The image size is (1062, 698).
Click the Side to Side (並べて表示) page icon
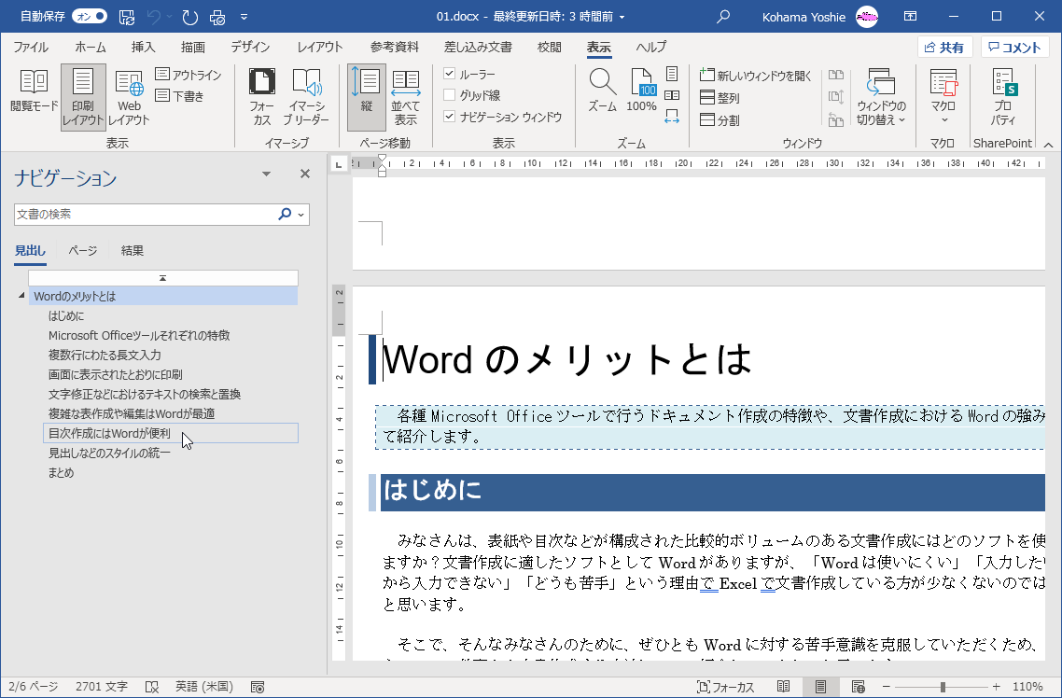pyautogui.click(x=405, y=96)
